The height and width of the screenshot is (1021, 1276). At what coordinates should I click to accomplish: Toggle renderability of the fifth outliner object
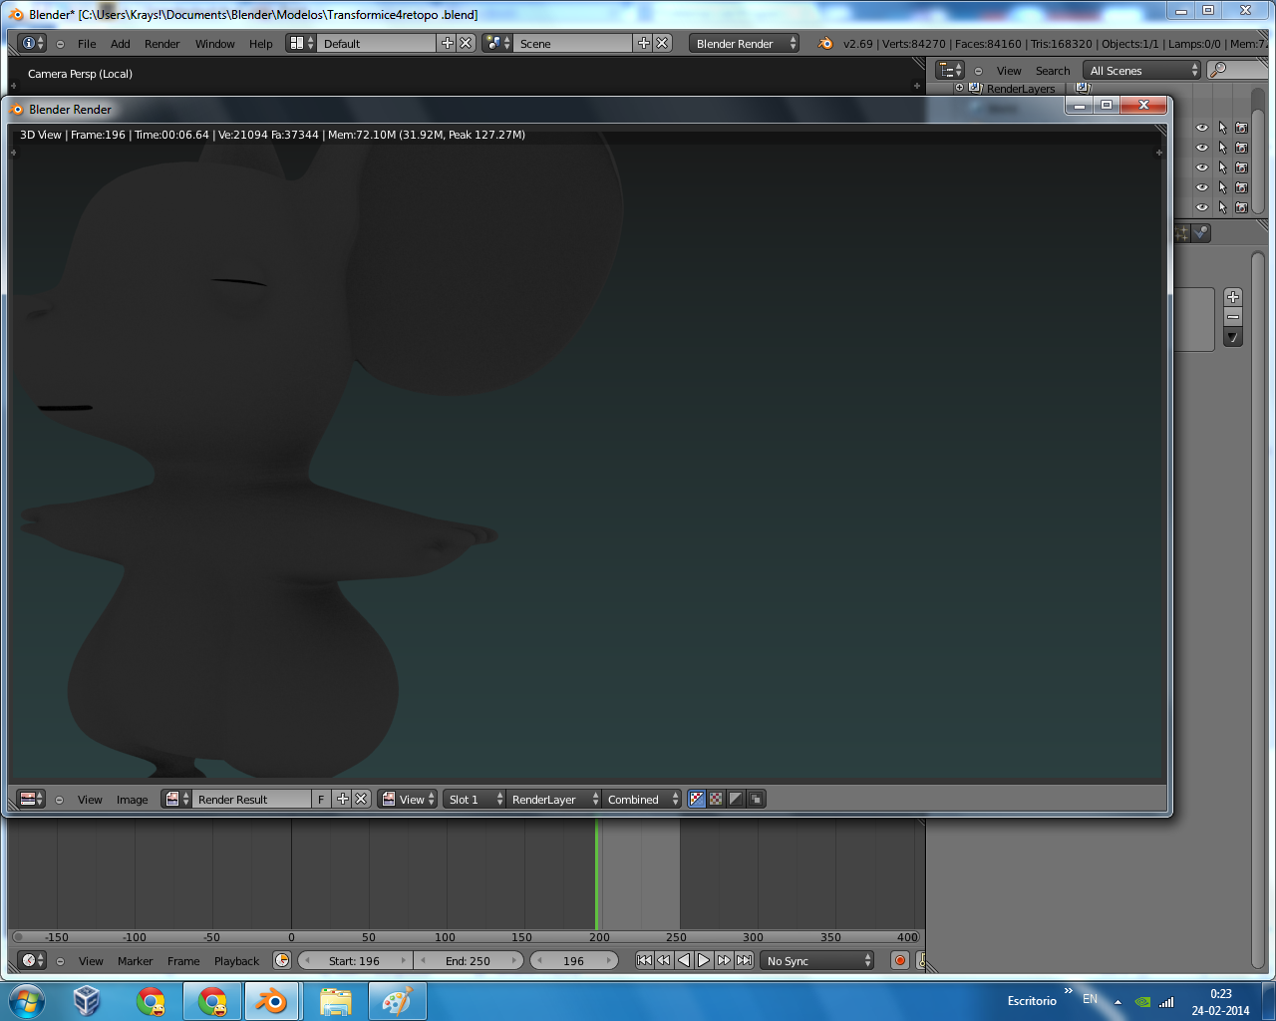click(x=1241, y=207)
